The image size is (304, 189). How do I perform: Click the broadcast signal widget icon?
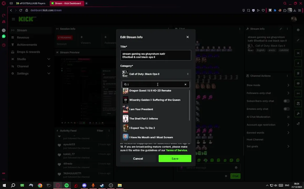[298, 93]
